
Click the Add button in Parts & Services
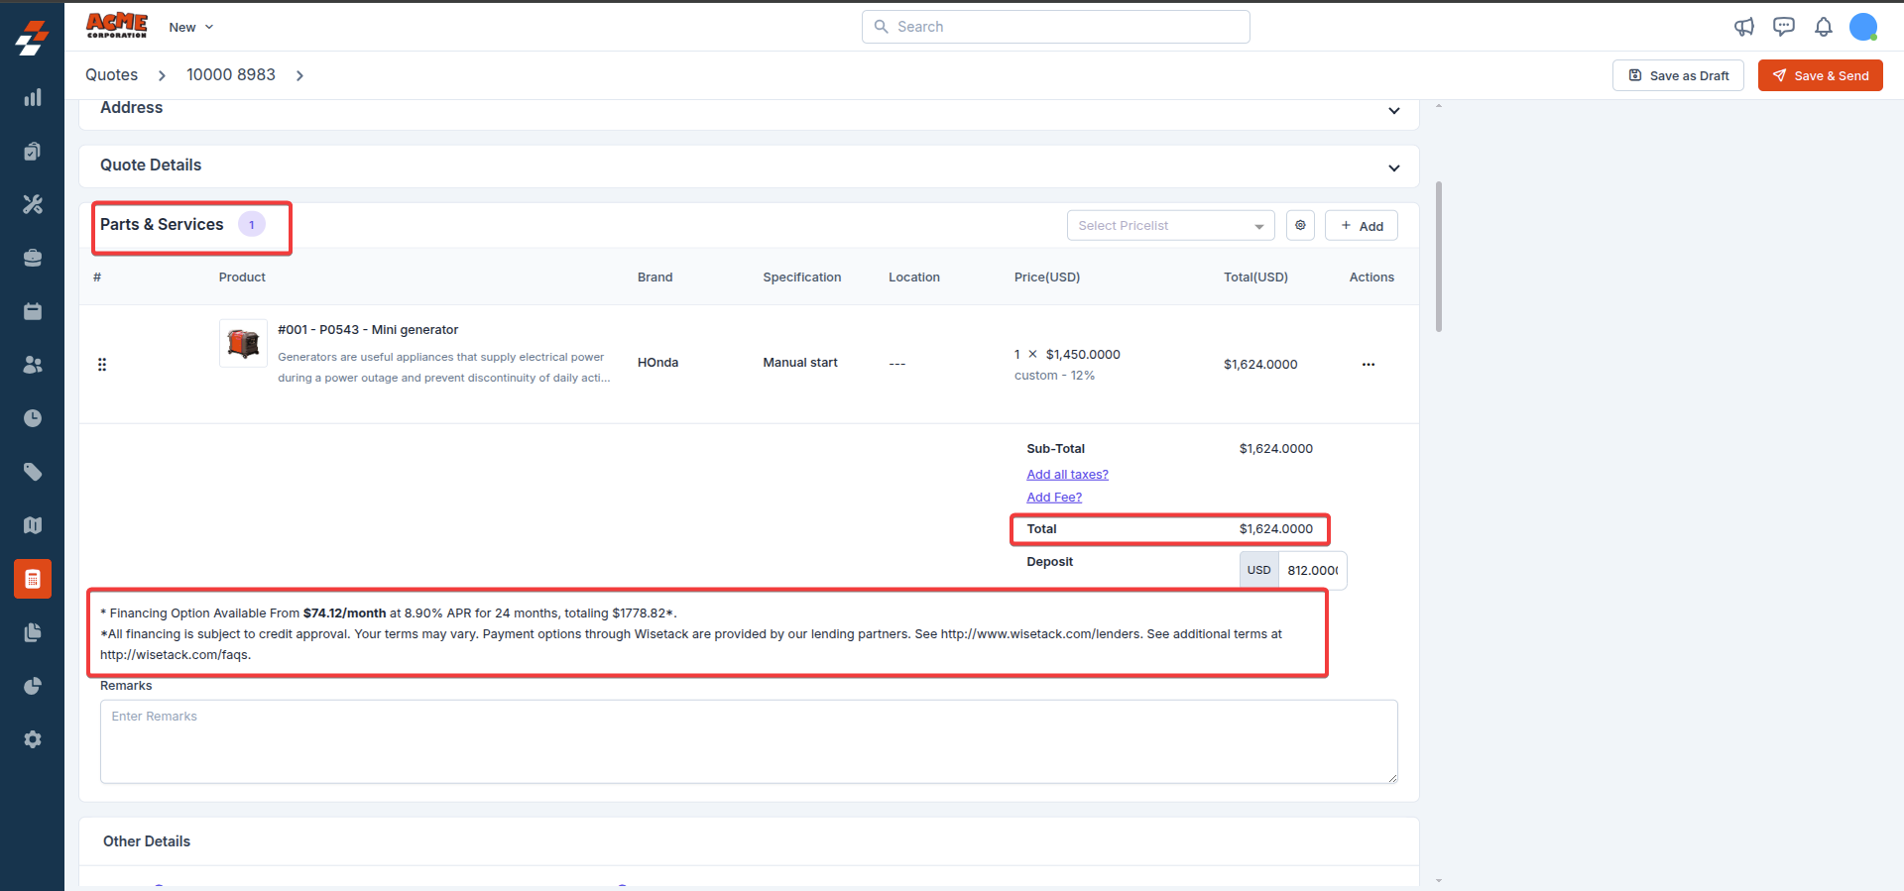(x=1362, y=225)
